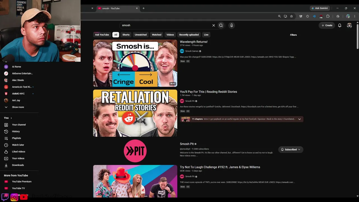
Task: Play the Retaliation Reddit Stories thumbnail
Action: (x=135, y=113)
